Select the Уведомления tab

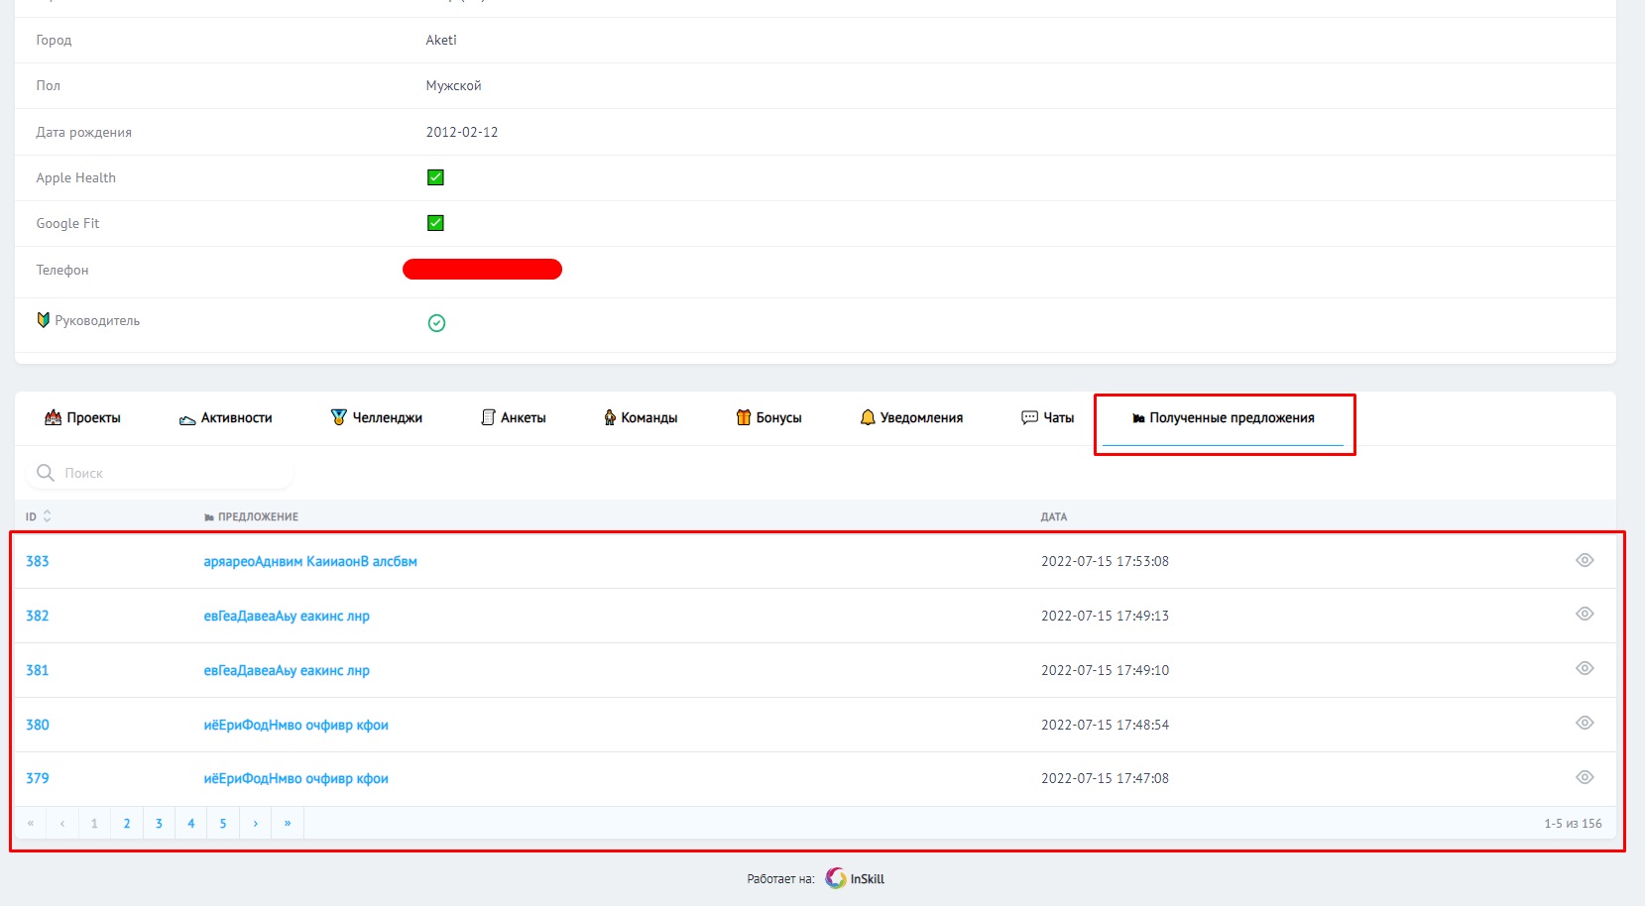point(911,417)
